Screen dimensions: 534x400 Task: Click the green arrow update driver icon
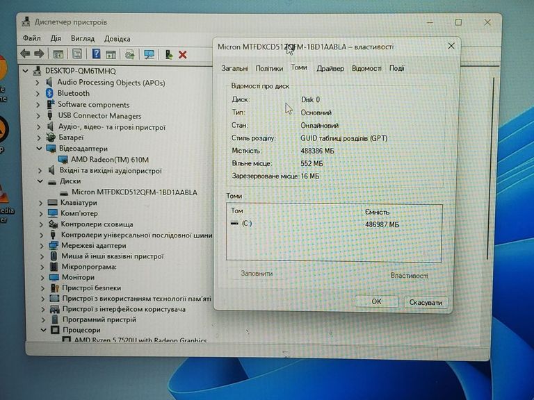click(168, 54)
